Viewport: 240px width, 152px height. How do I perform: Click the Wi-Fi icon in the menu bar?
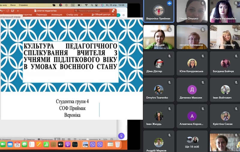tap(86, 5)
